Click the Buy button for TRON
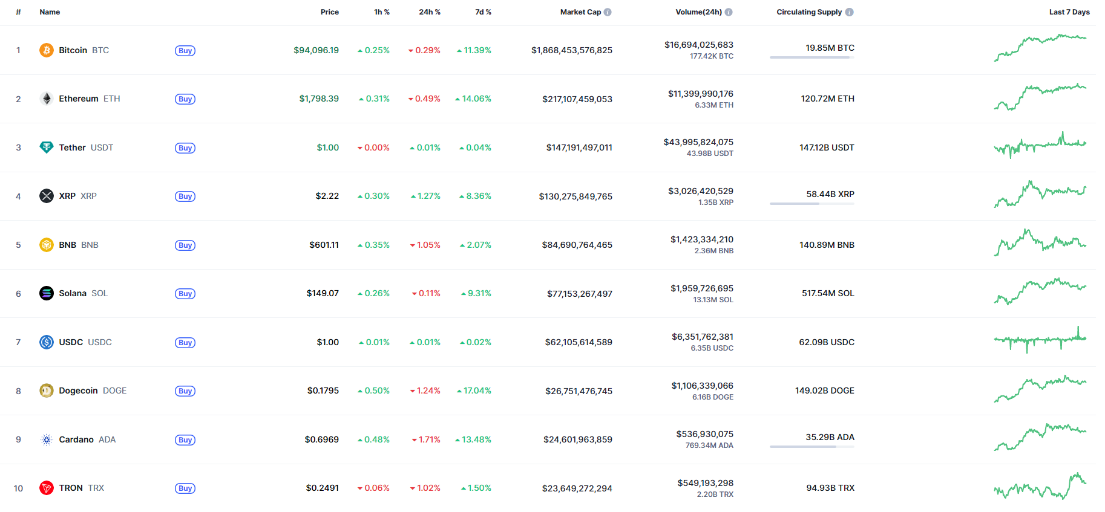Image resolution: width=1105 pixels, height=512 pixels. (x=185, y=488)
